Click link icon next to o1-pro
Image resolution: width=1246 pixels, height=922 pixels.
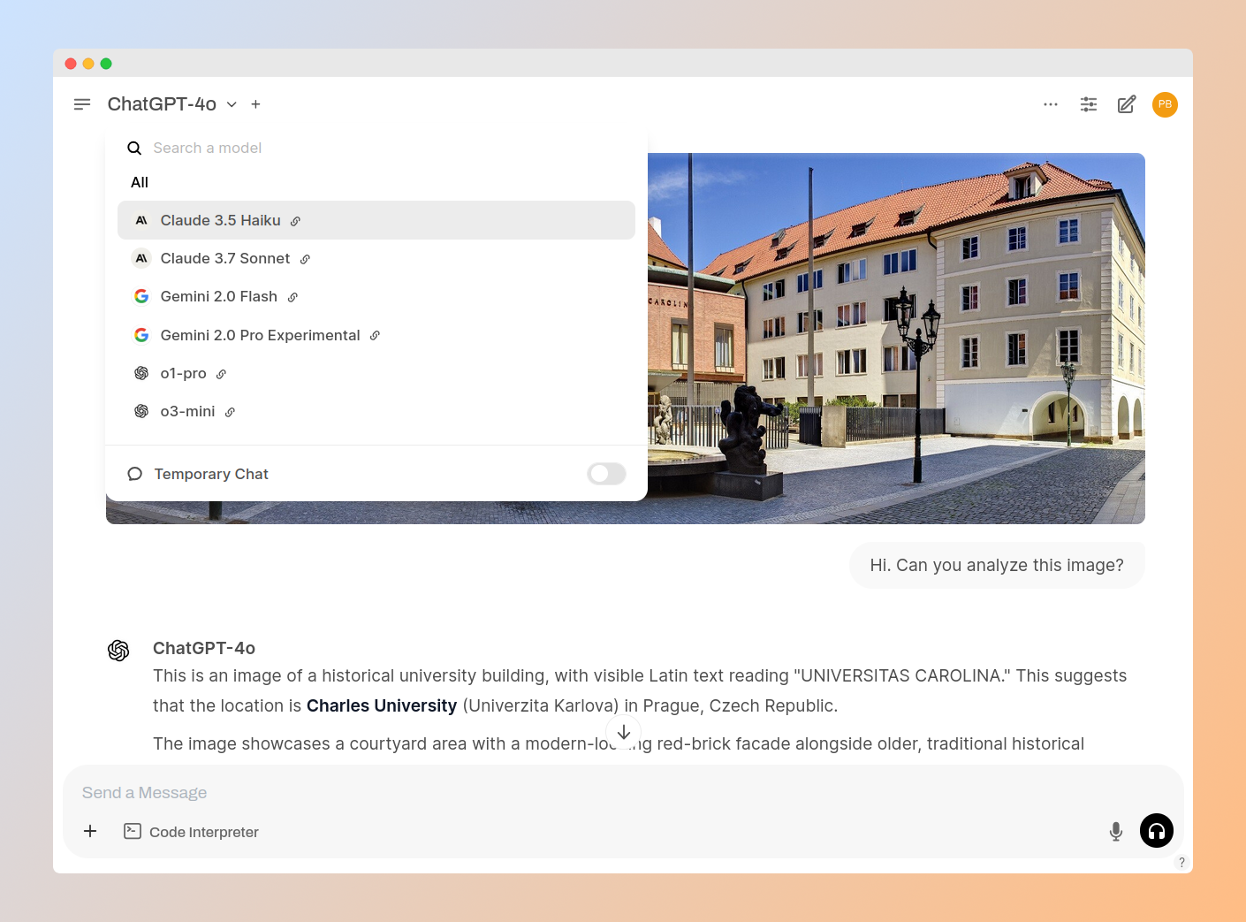[x=221, y=374]
